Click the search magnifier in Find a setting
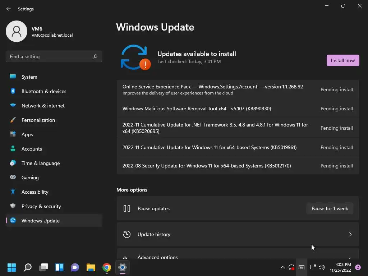 click(x=95, y=56)
